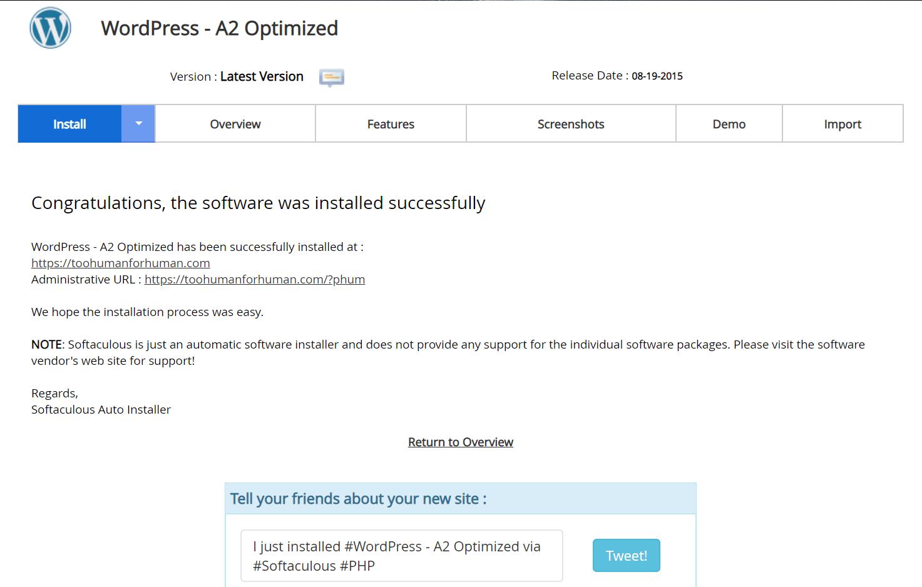Expand the Install dropdown arrow

(138, 124)
